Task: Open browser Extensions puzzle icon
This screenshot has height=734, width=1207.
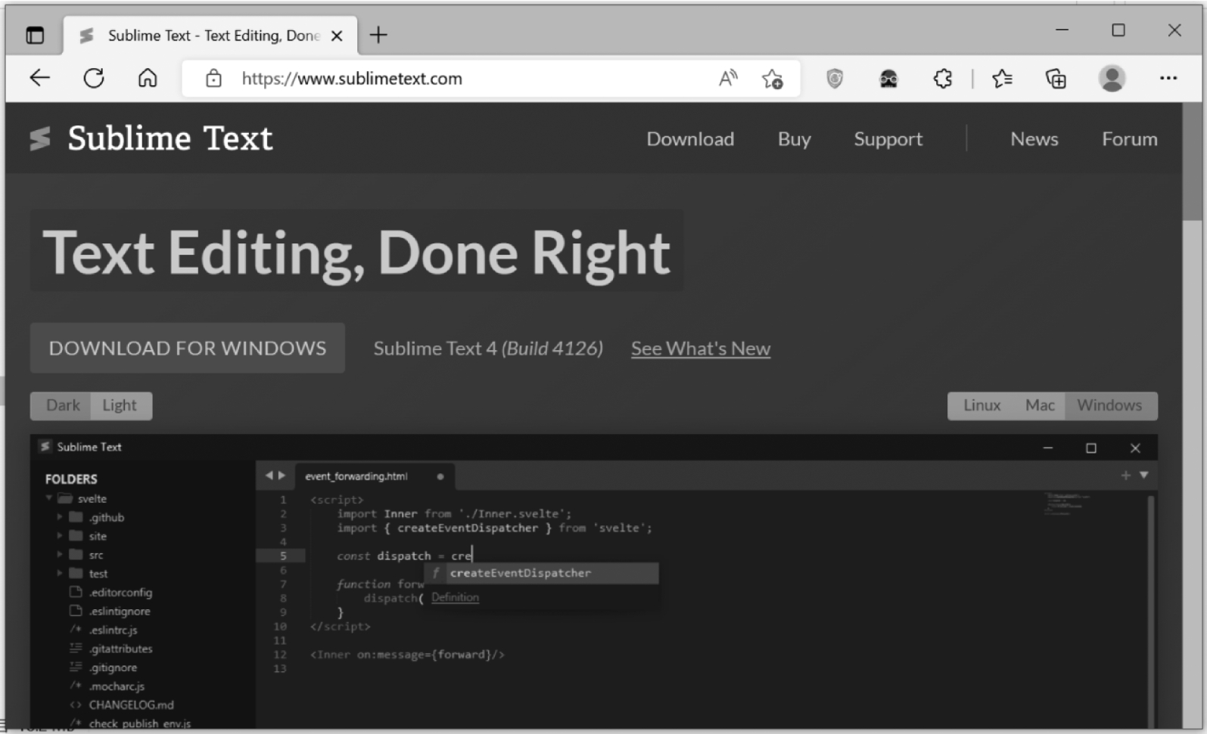Action: click(x=943, y=79)
